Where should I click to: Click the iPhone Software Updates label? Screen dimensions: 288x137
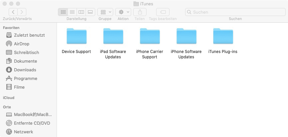coord(186,54)
